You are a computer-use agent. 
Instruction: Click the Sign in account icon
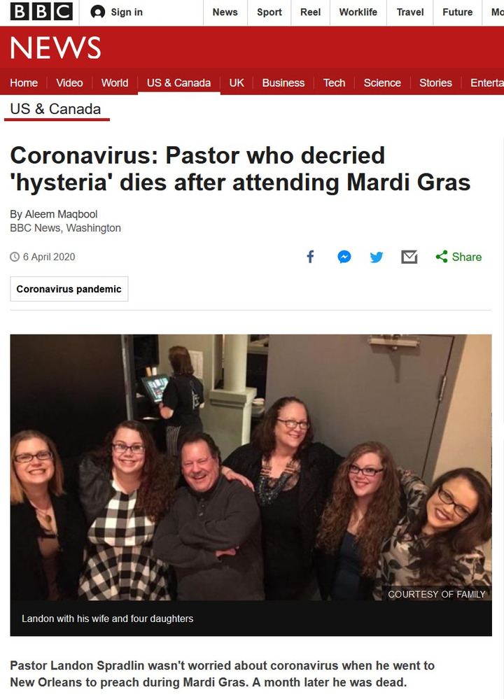pyautogui.click(x=98, y=12)
